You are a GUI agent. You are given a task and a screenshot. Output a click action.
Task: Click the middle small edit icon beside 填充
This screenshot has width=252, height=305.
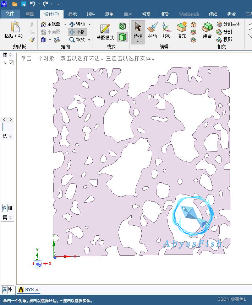point(193,32)
